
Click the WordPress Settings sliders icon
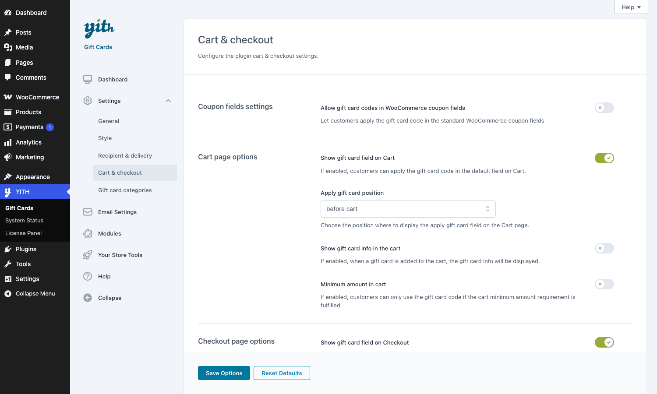pos(8,279)
